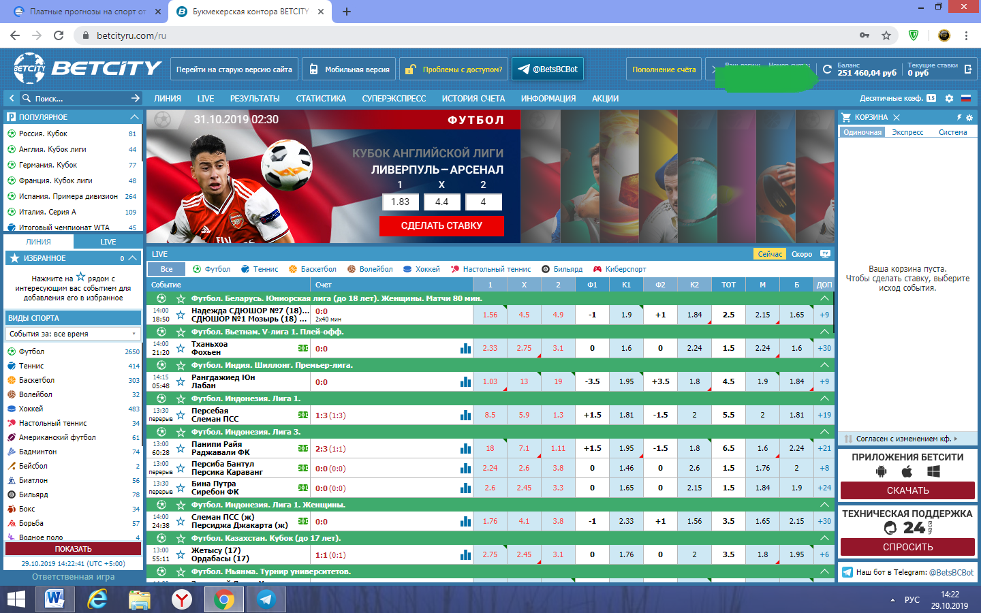Open the ЛИНИЯ menu
The width and height of the screenshot is (981, 613).
(x=168, y=99)
